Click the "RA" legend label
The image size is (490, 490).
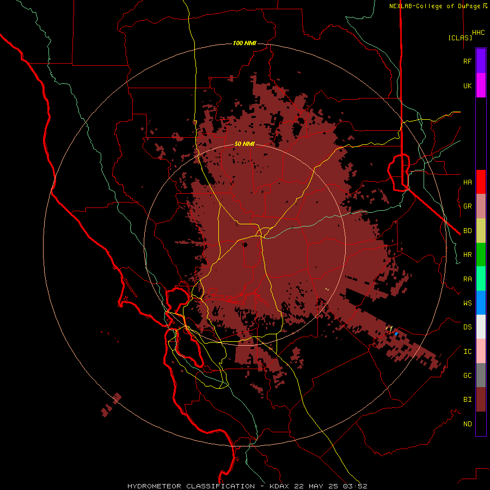(x=467, y=279)
